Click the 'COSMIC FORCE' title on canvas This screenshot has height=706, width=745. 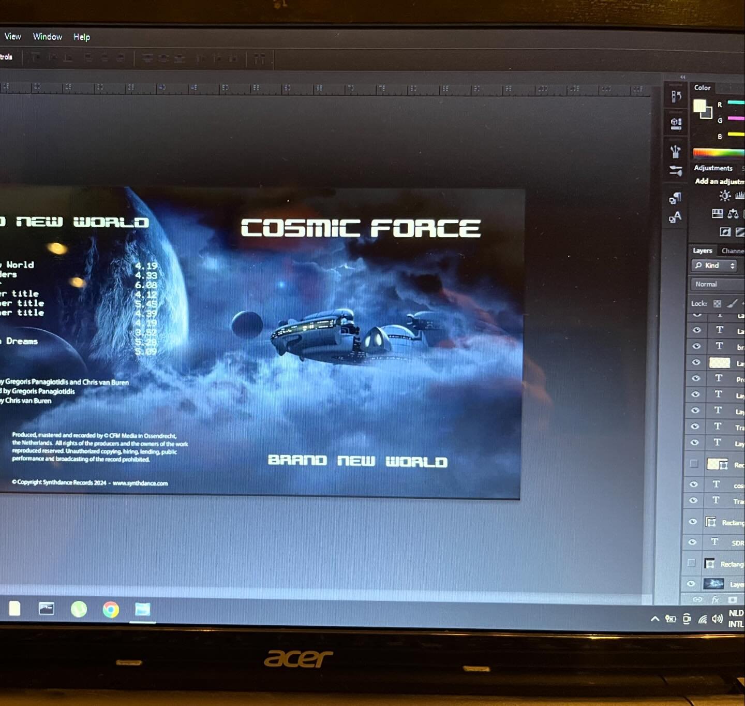361,228
